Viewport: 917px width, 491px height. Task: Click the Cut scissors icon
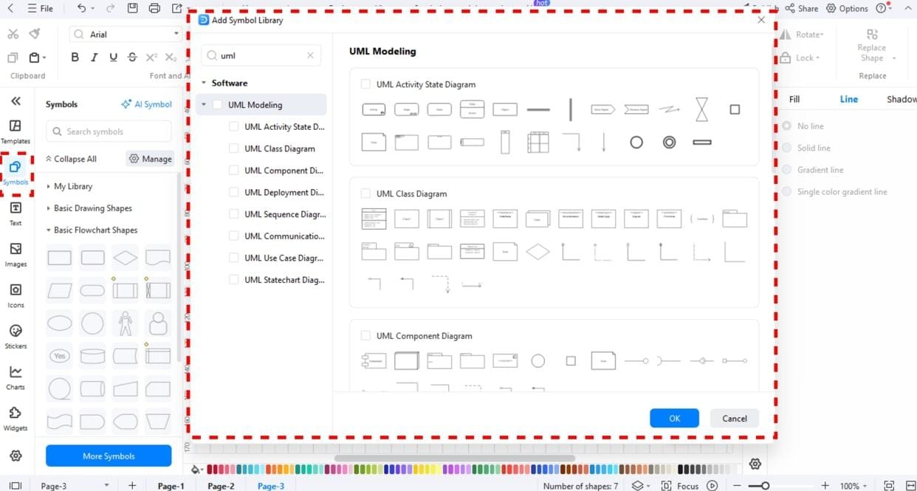13,34
